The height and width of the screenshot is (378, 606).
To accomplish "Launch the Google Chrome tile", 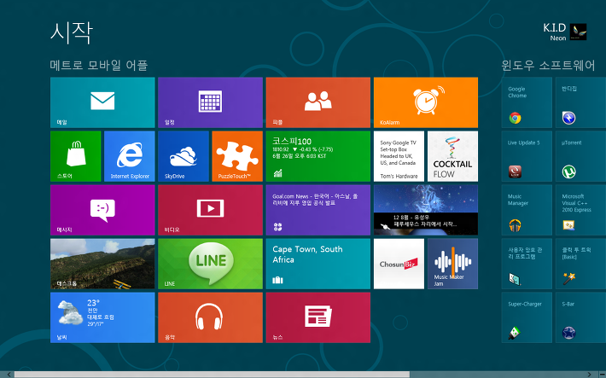I will click(527, 102).
